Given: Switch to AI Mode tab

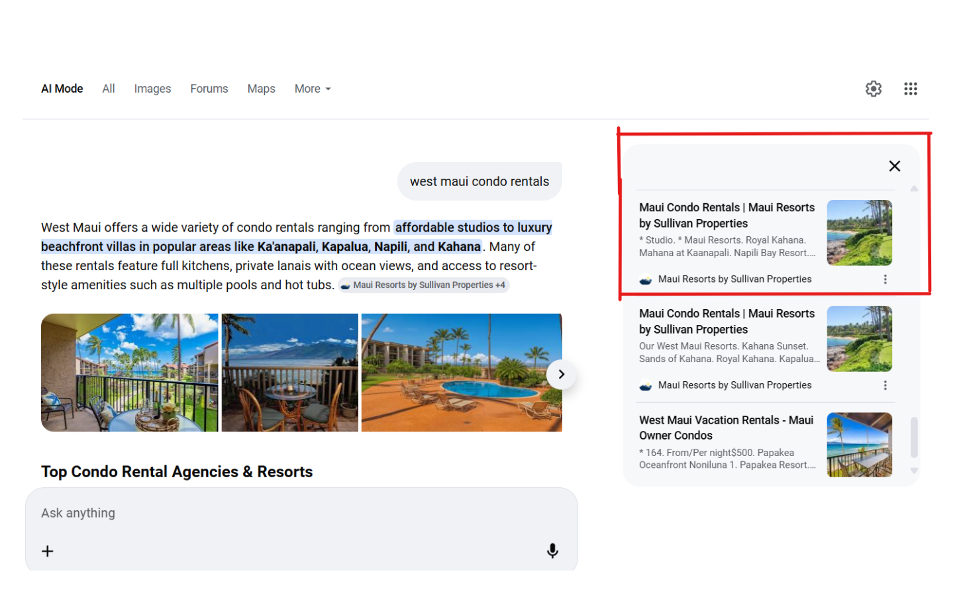Looking at the screenshot, I should pos(62,89).
